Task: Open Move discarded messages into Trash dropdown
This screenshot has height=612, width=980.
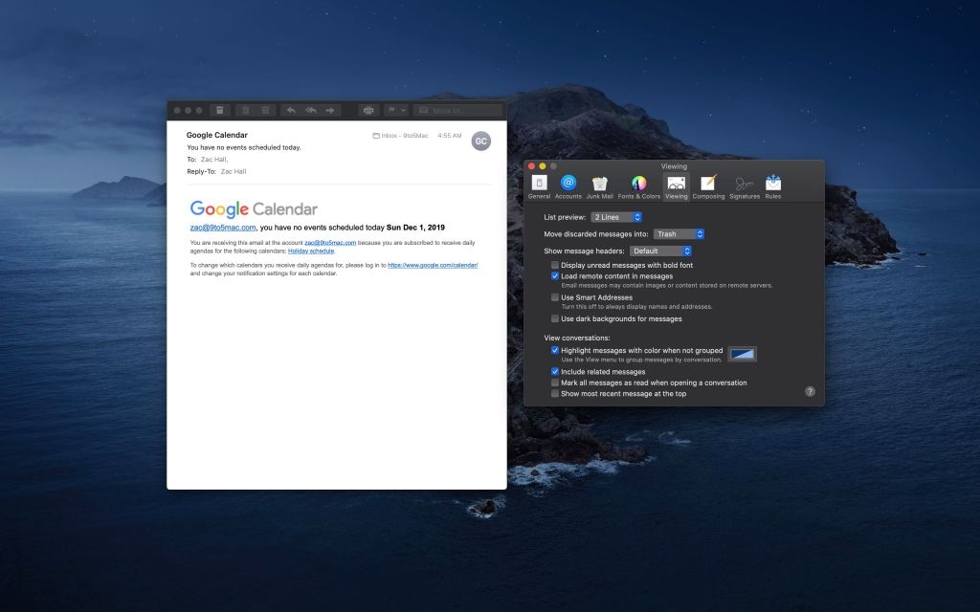Action: tap(679, 234)
